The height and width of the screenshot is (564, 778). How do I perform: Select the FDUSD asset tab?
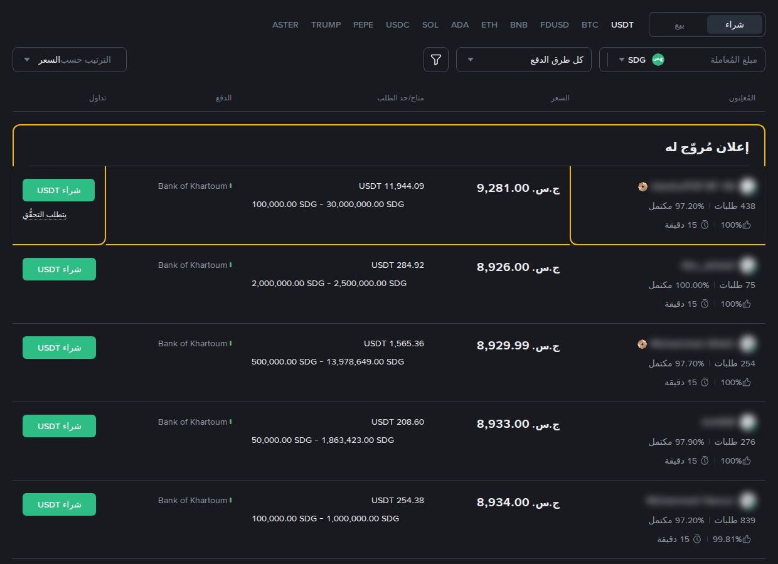tap(555, 25)
